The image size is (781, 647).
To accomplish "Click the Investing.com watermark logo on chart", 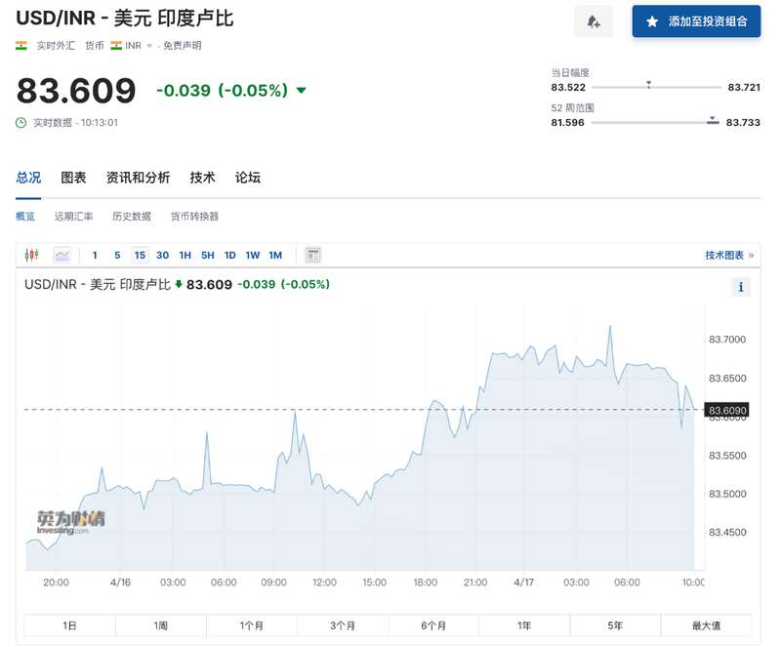I will click(71, 522).
